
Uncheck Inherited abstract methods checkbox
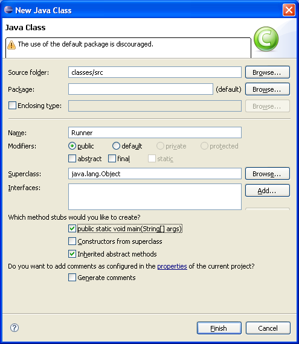[72, 254]
